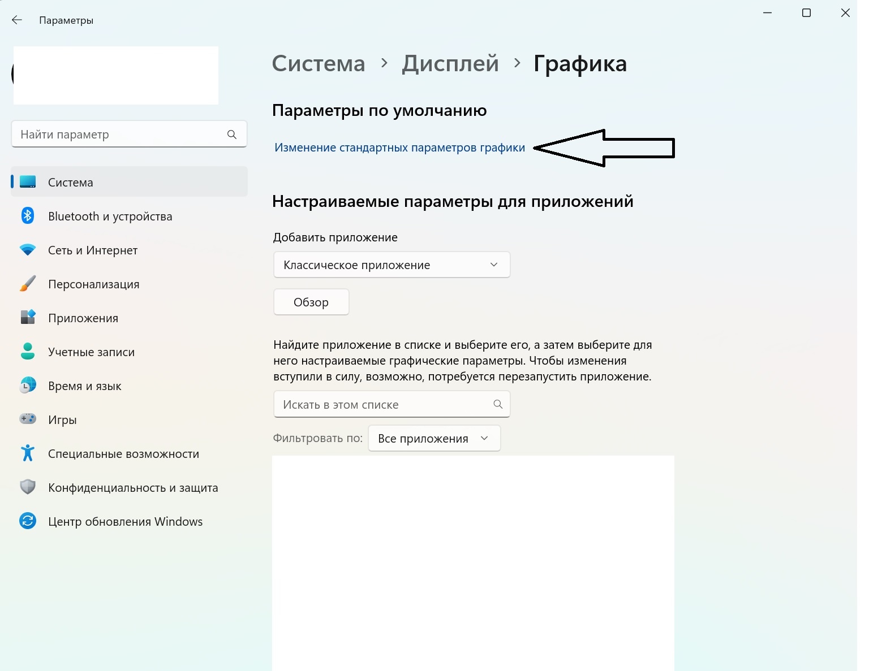Minimize the Параметры window
Image resolution: width=869 pixels, height=671 pixels.
coord(768,12)
